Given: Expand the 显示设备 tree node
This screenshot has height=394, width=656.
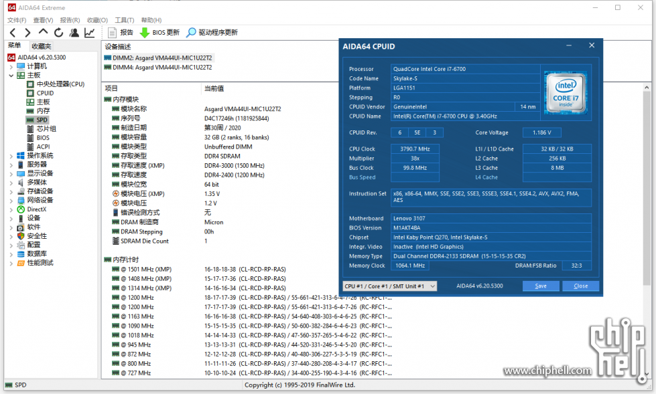Looking at the screenshot, I should (x=11, y=173).
